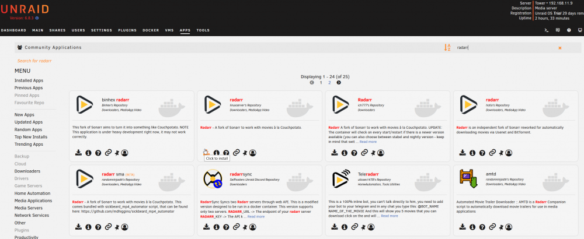
Task: Open New Apps category
Action: pos(24,115)
